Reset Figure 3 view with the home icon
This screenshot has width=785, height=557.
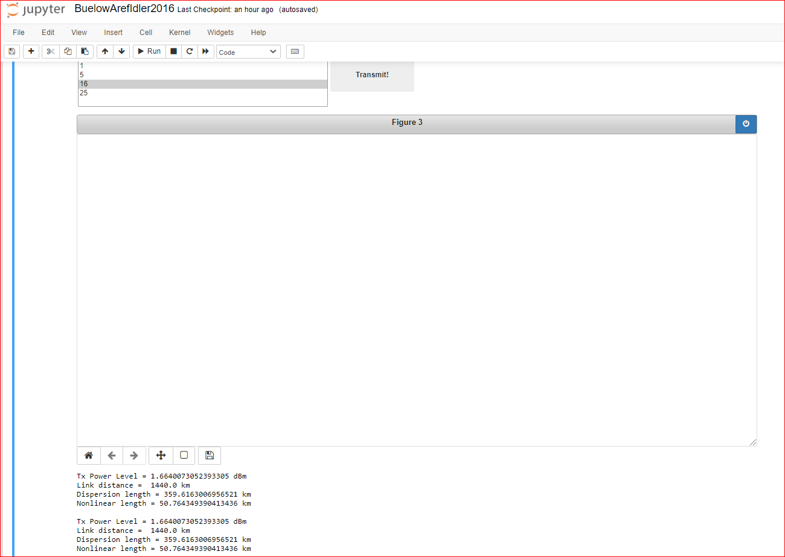(88, 455)
